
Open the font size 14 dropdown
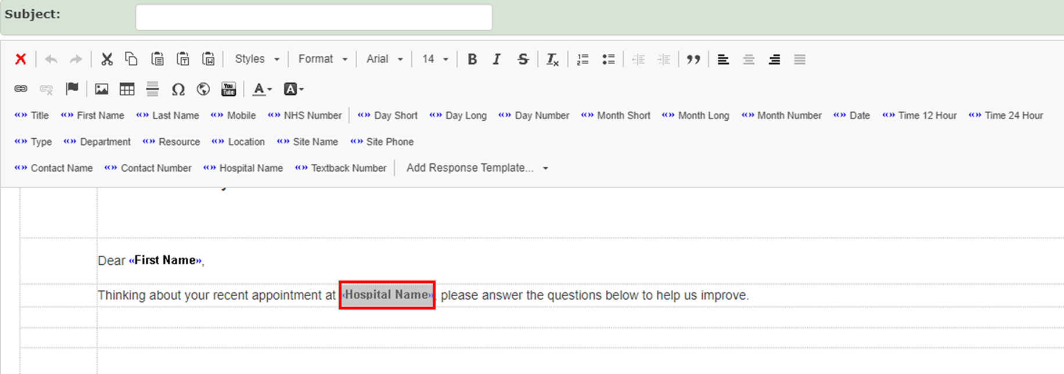coord(435,59)
